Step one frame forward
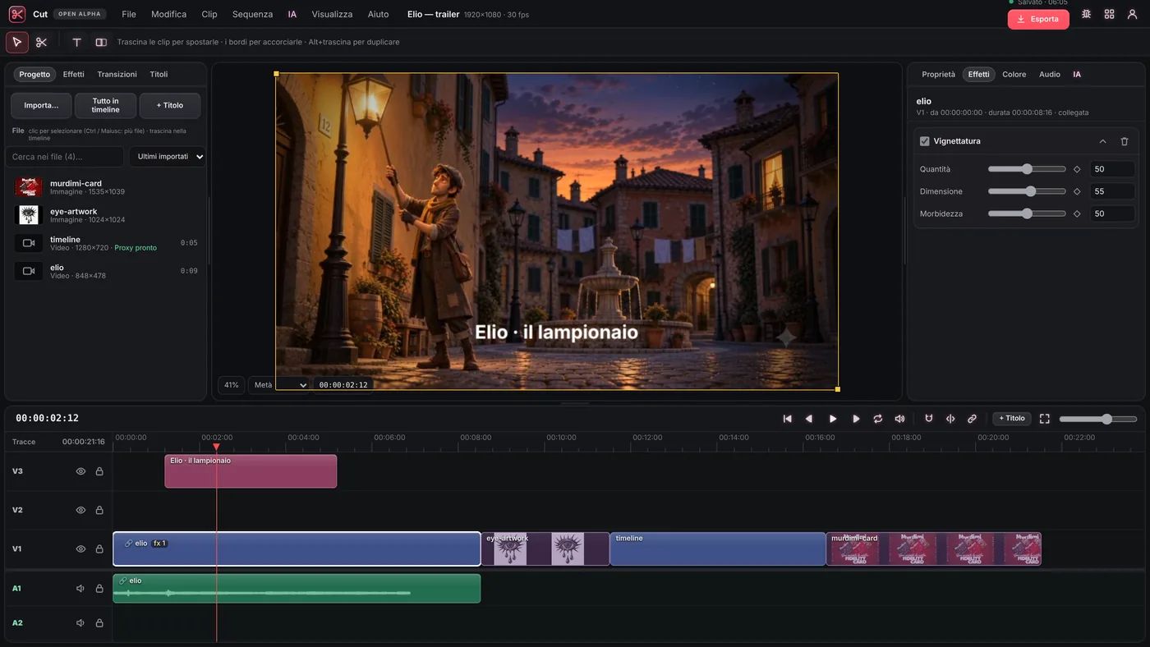 (856, 419)
